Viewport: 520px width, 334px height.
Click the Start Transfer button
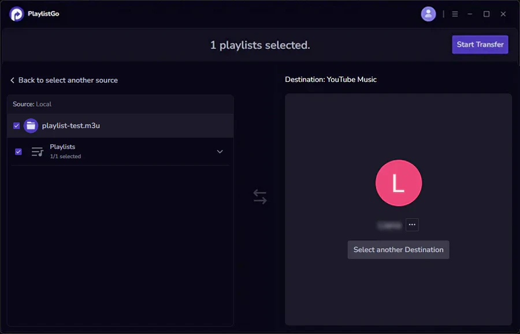tap(480, 44)
